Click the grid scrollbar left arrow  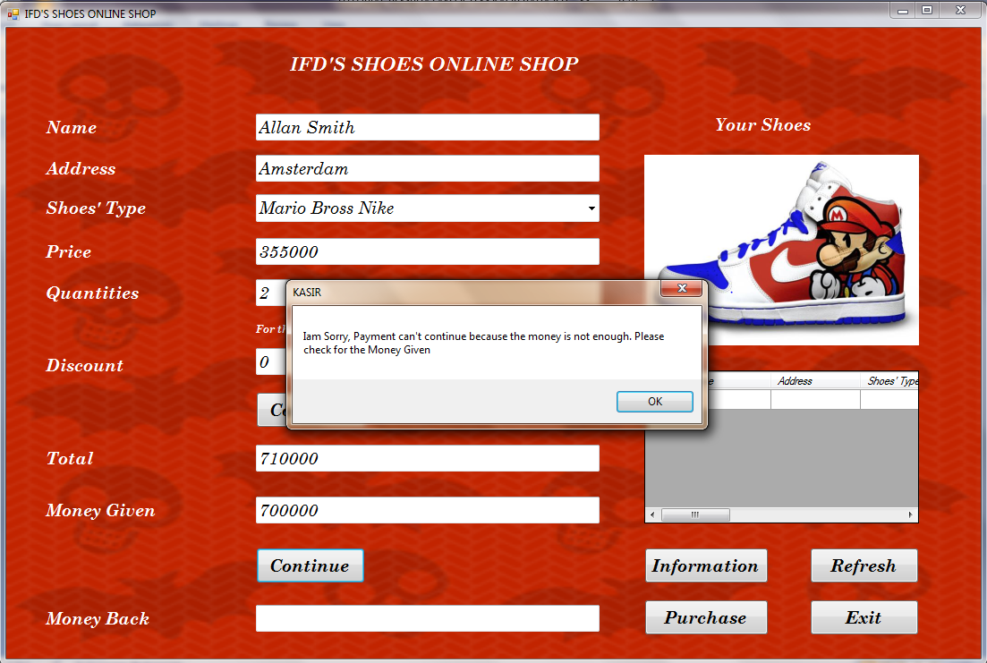pos(652,515)
